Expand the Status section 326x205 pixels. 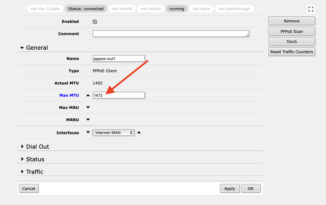pos(22,159)
